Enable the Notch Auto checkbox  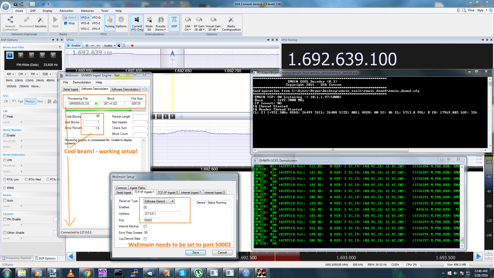click(x=5, y=201)
